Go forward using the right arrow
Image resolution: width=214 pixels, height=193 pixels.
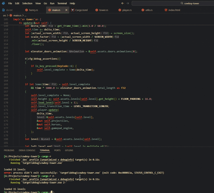[128, 3]
